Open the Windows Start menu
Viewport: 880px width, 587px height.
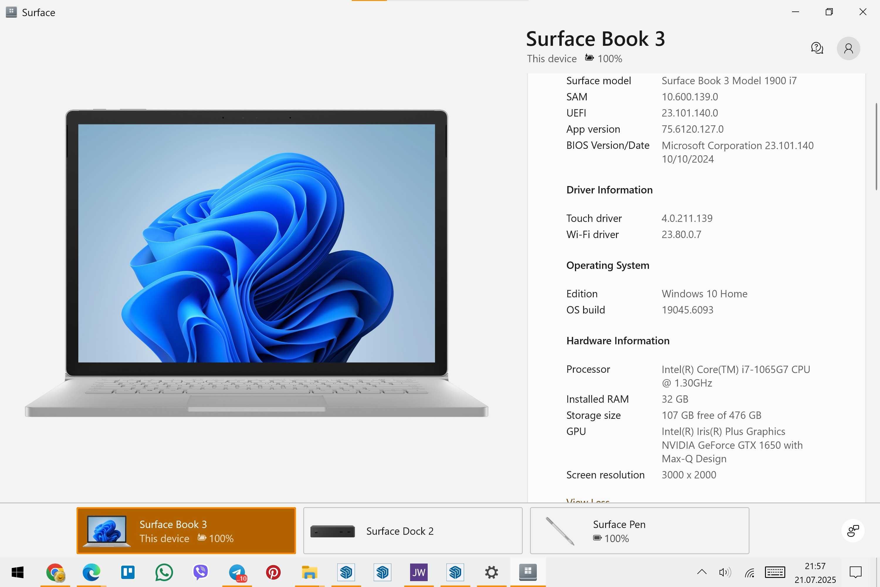tap(18, 572)
